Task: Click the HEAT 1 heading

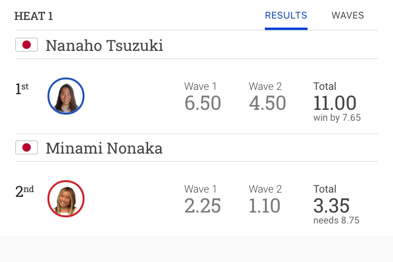Action: (34, 16)
